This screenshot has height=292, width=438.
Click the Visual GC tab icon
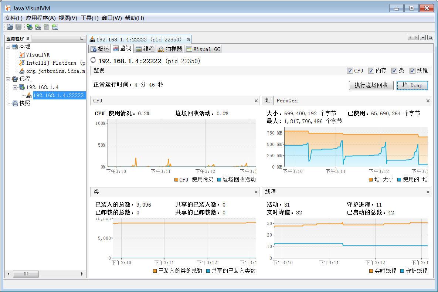[189, 49]
